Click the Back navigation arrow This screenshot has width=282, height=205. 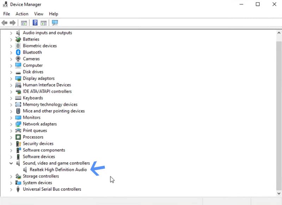4,22
